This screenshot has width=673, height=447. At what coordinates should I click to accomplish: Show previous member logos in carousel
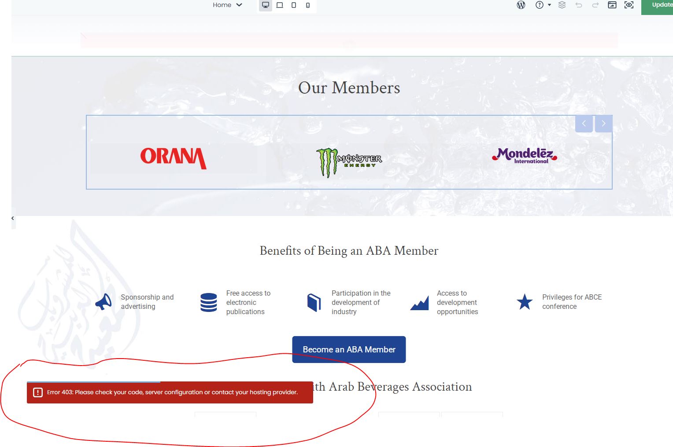(x=584, y=124)
